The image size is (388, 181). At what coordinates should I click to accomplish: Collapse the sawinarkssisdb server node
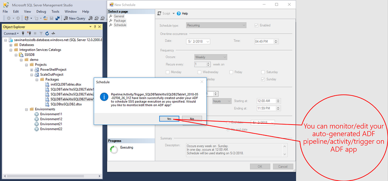coord(6,40)
